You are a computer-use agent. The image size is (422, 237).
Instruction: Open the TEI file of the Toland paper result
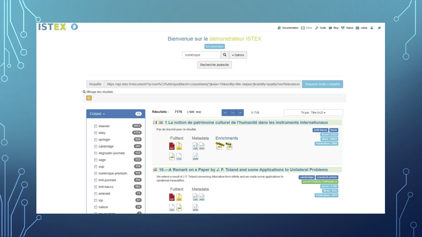pos(179,208)
